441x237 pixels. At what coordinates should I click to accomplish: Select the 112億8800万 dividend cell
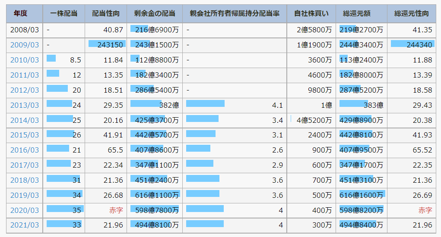click(x=155, y=60)
